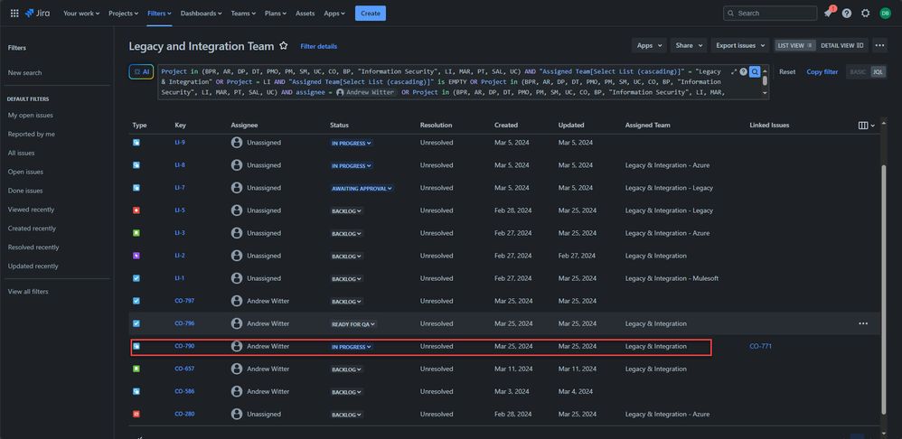Open the Apps dropdown next to Share
The width and height of the screenshot is (902, 439).
click(x=649, y=45)
